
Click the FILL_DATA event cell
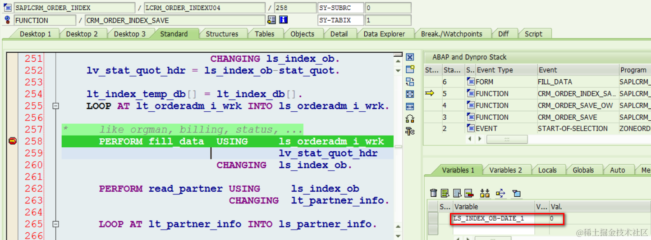(578, 82)
